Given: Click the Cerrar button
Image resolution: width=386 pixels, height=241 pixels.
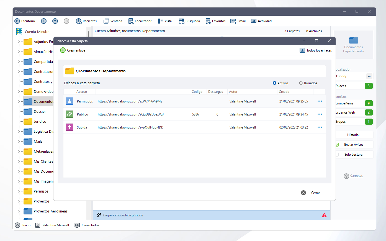Looking at the screenshot, I should (315, 193).
